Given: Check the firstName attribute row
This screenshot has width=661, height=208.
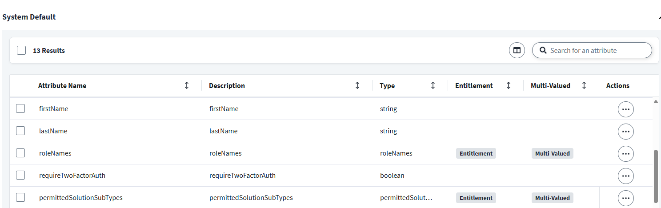Looking at the screenshot, I should [x=20, y=108].
